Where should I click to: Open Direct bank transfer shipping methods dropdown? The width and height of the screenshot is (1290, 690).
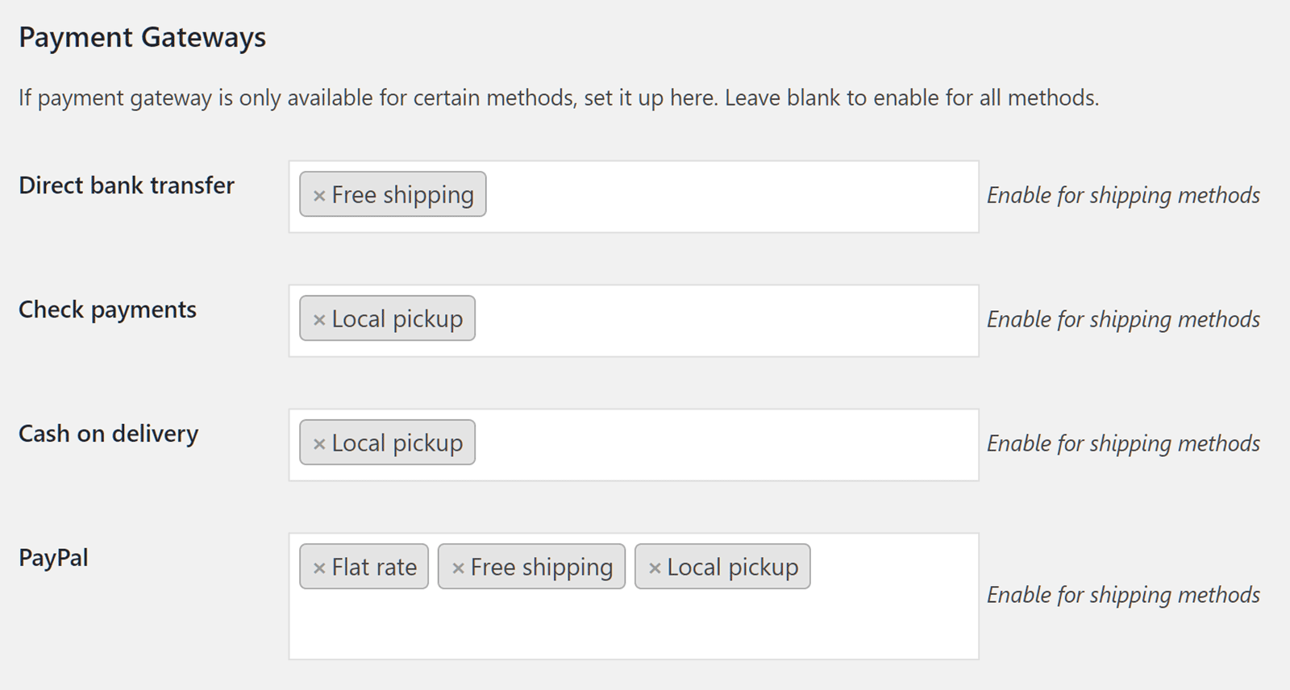726,197
